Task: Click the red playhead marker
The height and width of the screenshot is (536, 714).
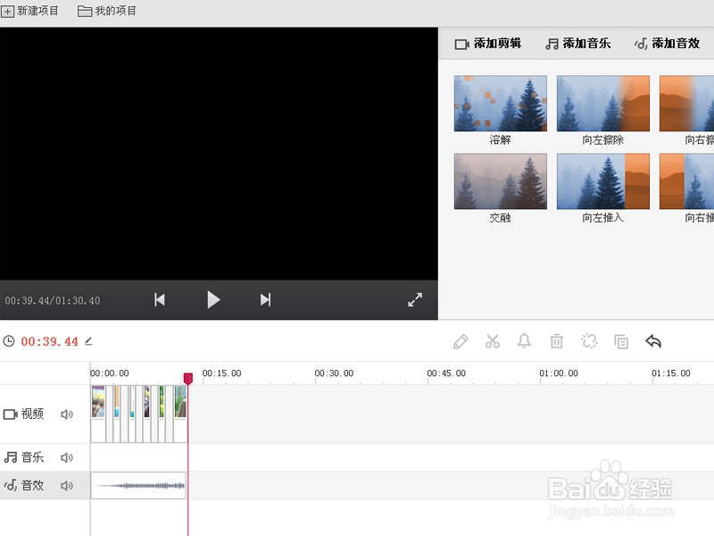Action: pos(188,378)
